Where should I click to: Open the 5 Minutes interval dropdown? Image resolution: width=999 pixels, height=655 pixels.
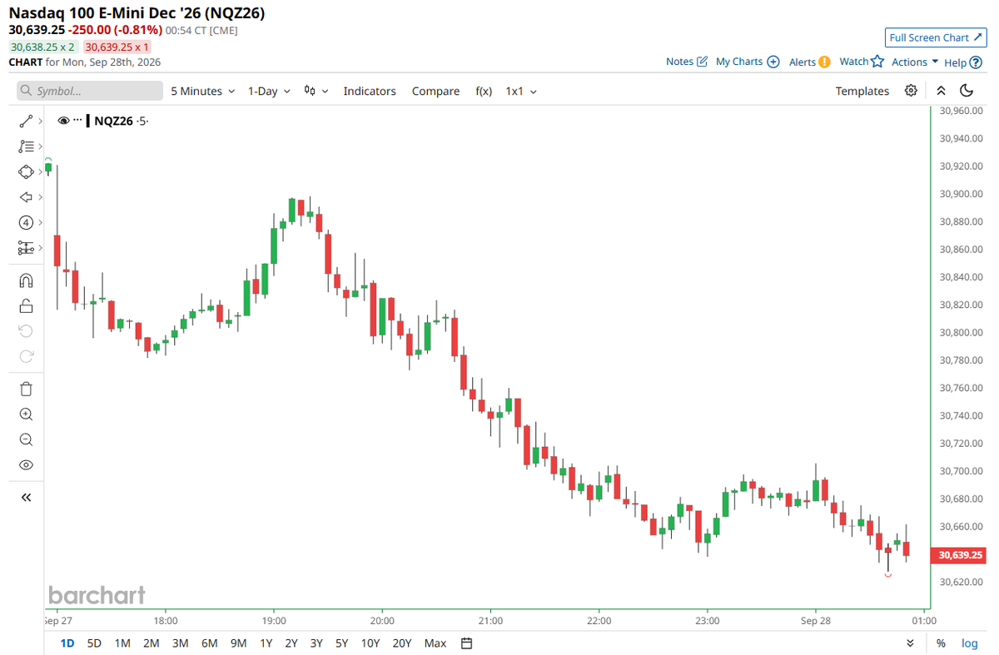(203, 91)
